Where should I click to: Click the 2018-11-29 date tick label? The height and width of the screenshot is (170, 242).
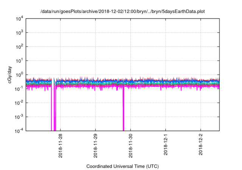pyautogui.click(x=95, y=146)
